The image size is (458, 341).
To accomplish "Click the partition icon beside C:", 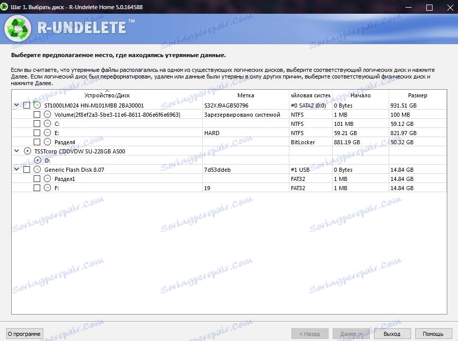I will (47, 123).
